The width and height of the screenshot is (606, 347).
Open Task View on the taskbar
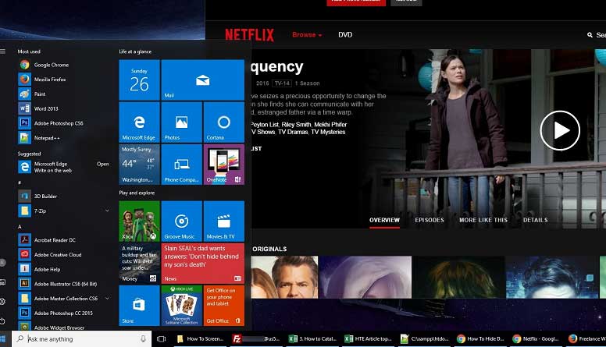(161, 339)
